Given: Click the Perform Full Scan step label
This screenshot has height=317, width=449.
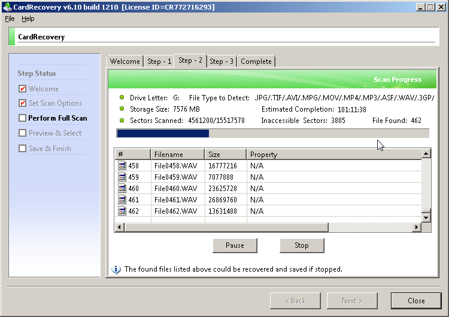Looking at the screenshot, I should click(x=57, y=118).
